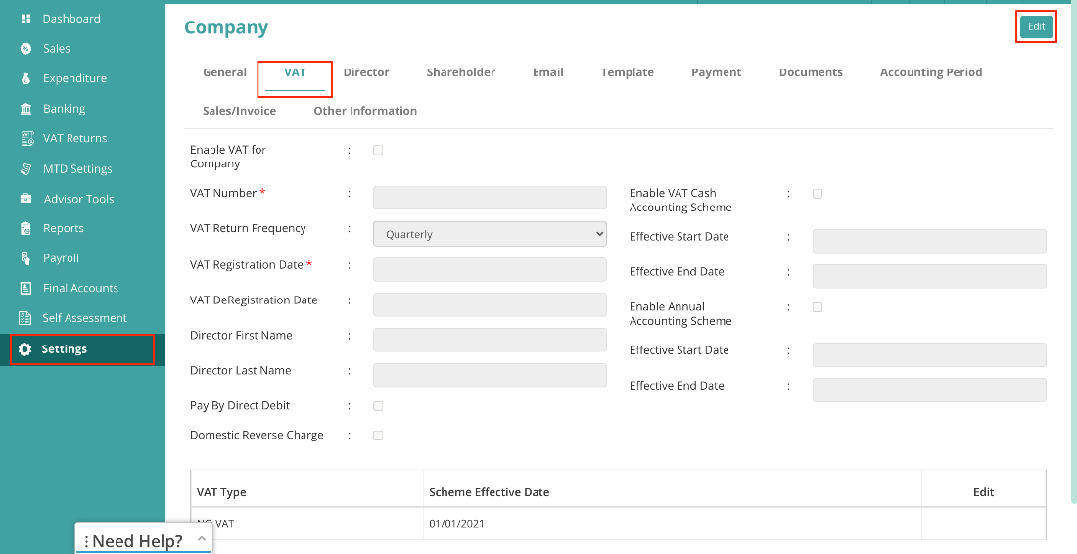Click the Edit button
The height and width of the screenshot is (554, 1077).
tap(1037, 26)
